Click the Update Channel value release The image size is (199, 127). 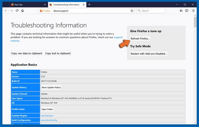pos(44,94)
